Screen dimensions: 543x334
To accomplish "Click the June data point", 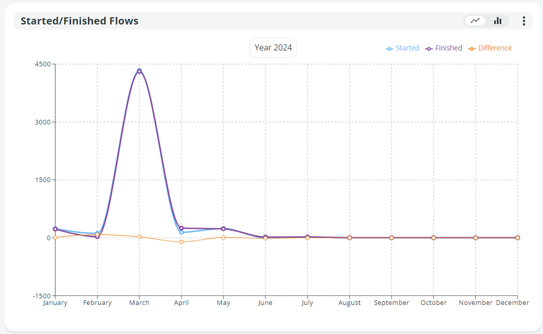I will [265, 237].
